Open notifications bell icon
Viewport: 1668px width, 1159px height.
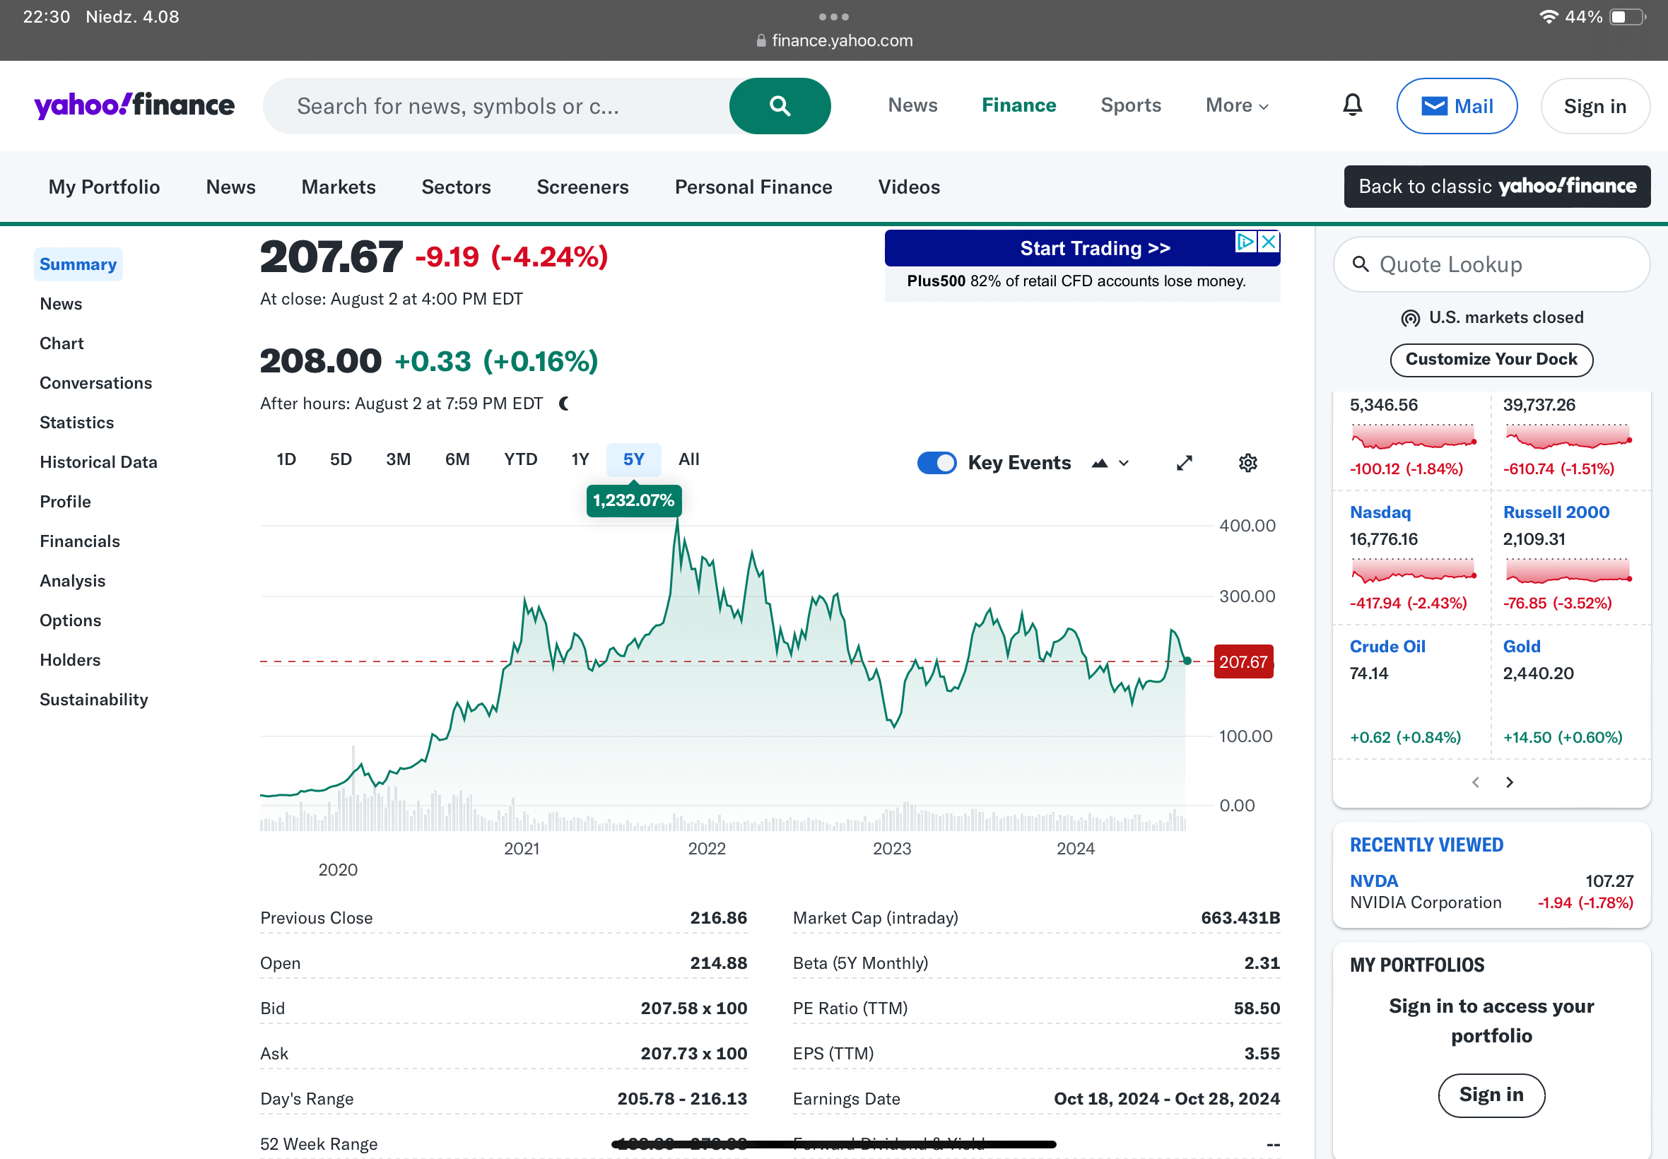pyautogui.click(x=1351, y=105)
